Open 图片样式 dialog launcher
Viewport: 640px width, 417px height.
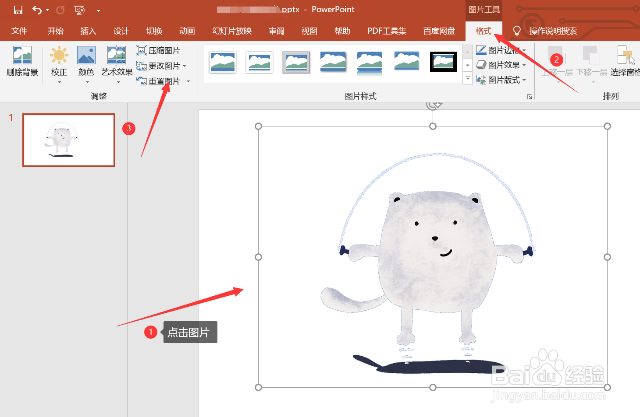click(x=530, y=97)
